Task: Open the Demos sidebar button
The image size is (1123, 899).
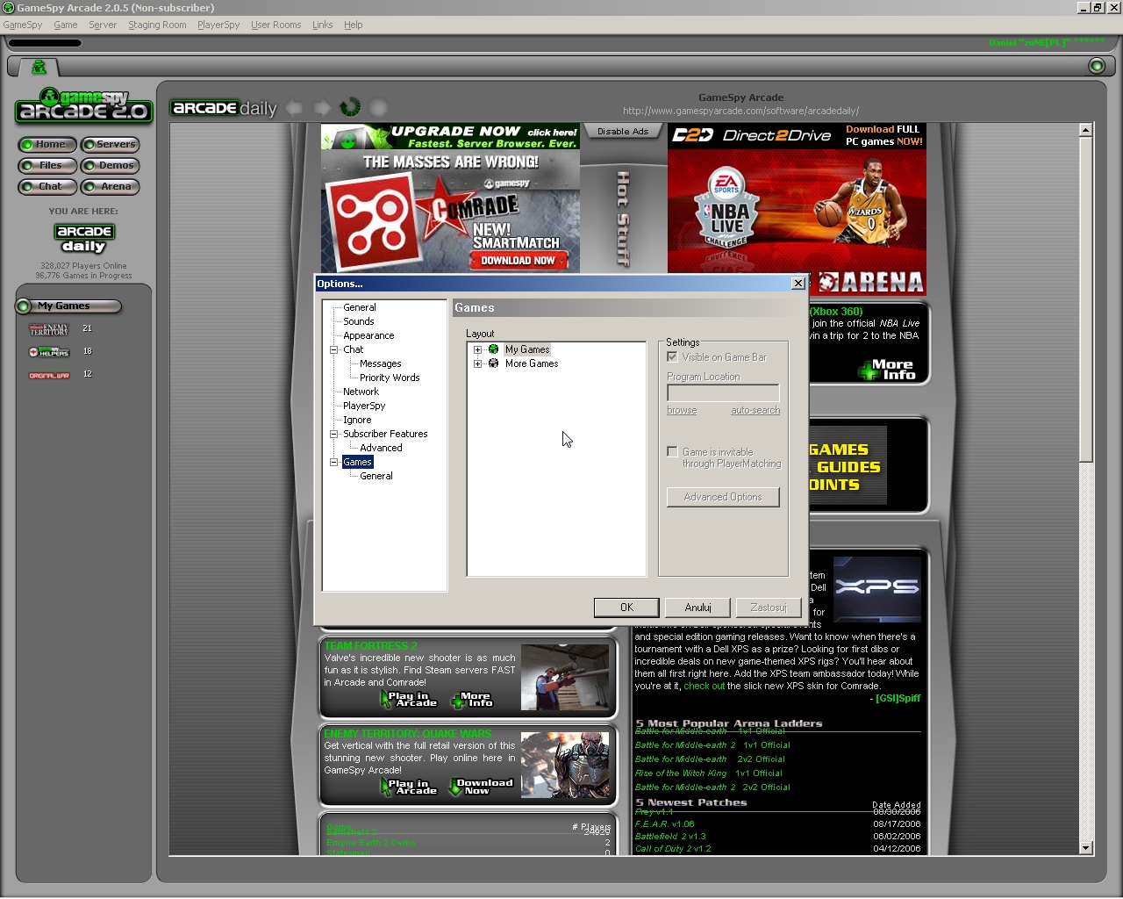Action: [x=110, y=166]
